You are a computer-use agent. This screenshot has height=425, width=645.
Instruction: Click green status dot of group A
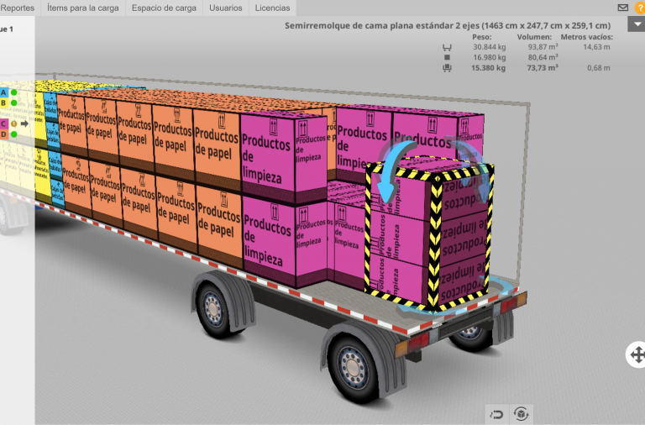[14, 92]
